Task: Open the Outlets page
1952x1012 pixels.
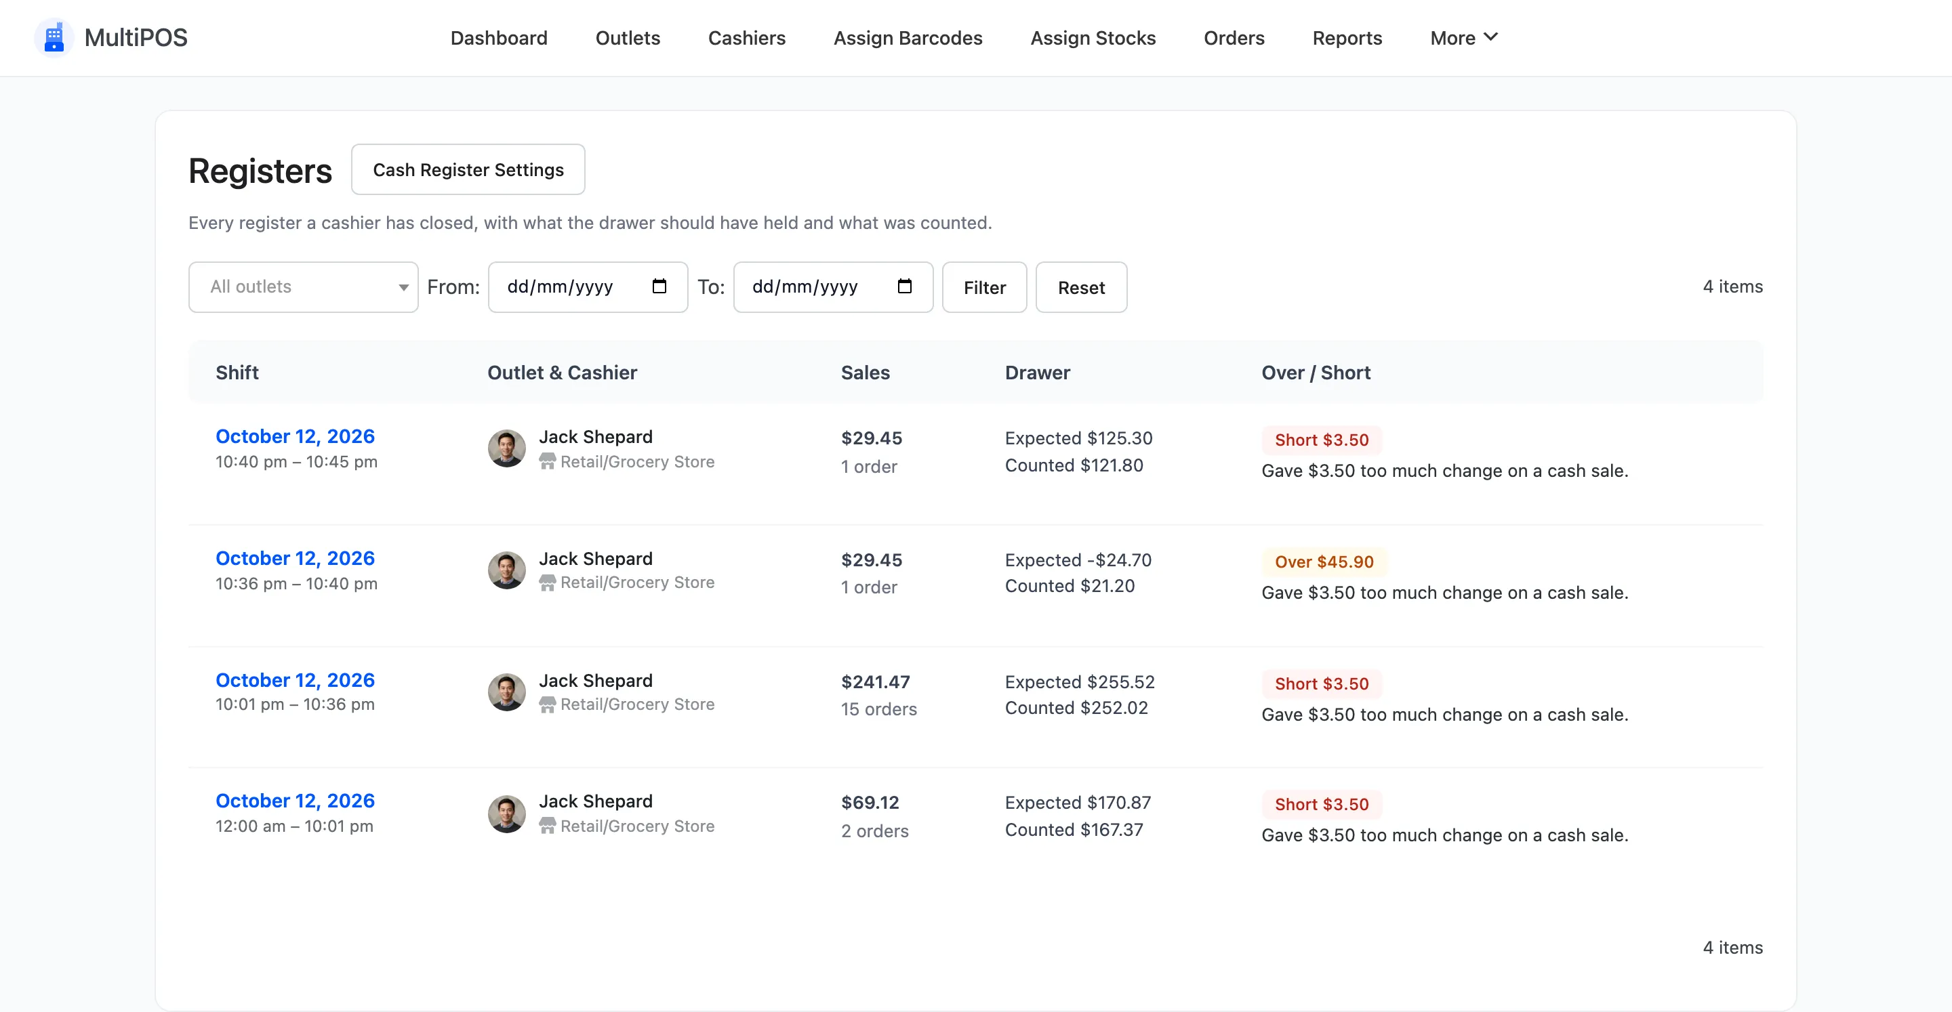Action: (628, 38)
